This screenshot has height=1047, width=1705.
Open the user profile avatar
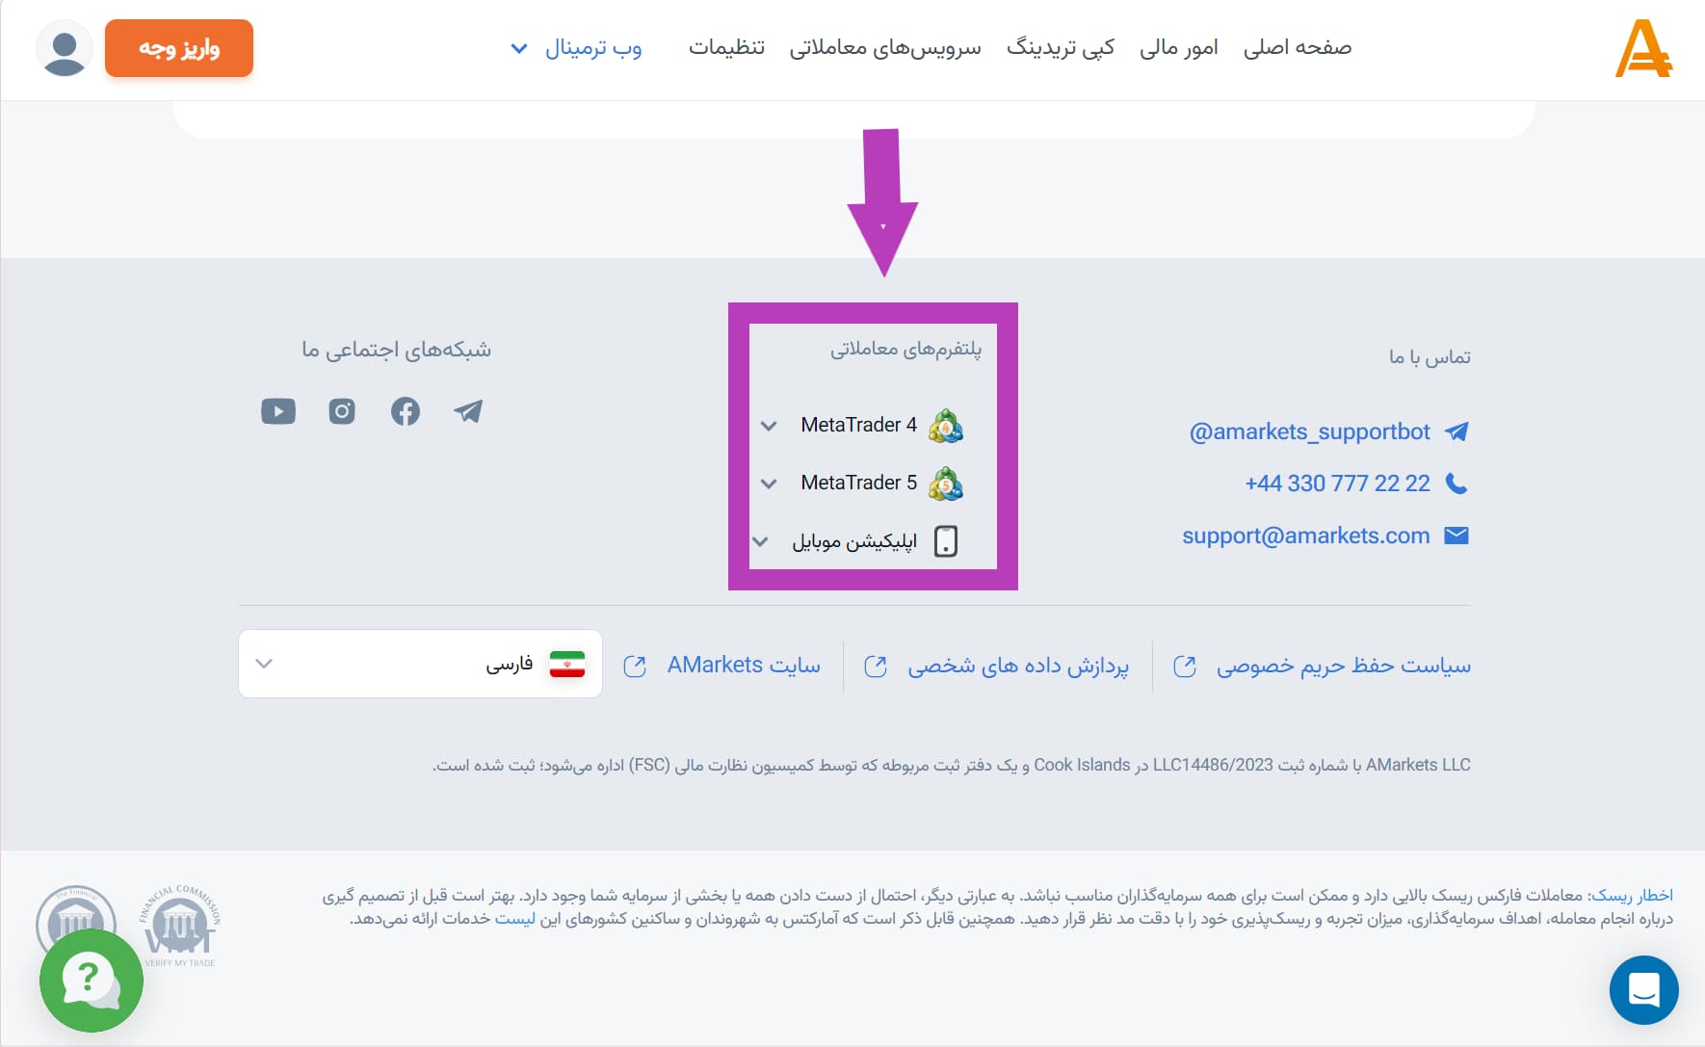[x=65, y=48]
